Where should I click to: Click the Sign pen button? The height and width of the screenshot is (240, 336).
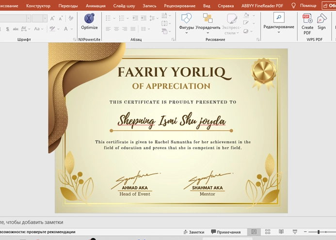click(321, 21)
